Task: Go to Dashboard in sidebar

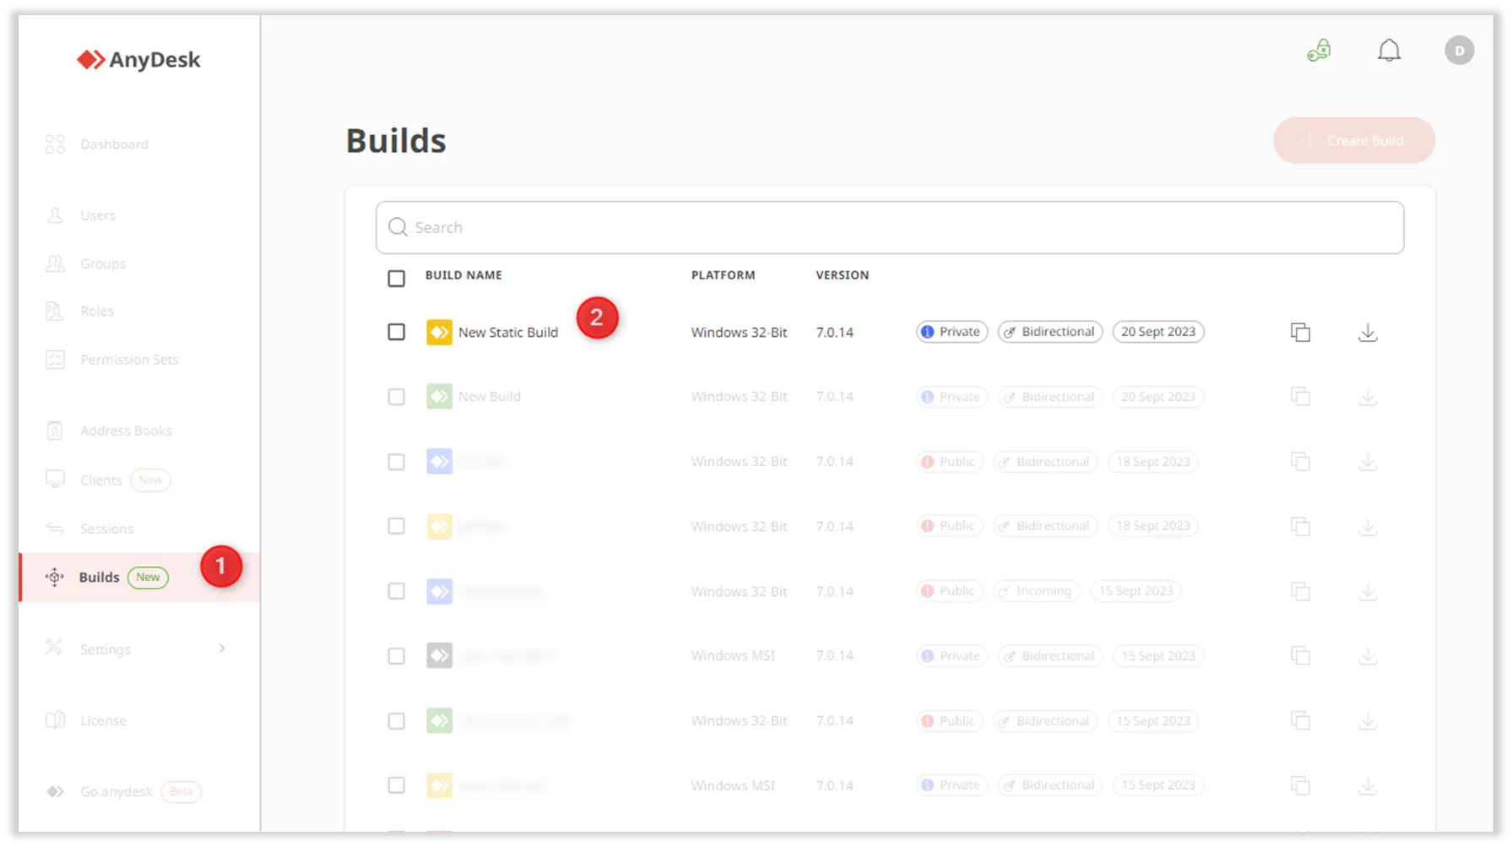Action: pos(114,144)
